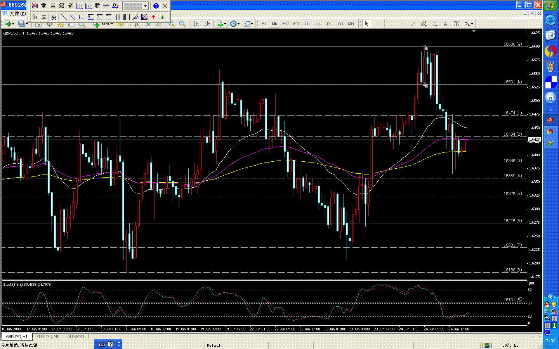Click the zoom out magnifier icon
Screen dimensions: 559x349
coord(182,24)
